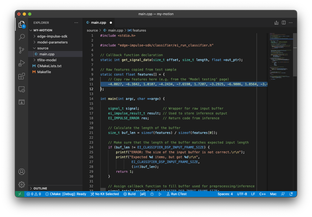
Task: Click the split editor right icon
Action: [284, 23]
